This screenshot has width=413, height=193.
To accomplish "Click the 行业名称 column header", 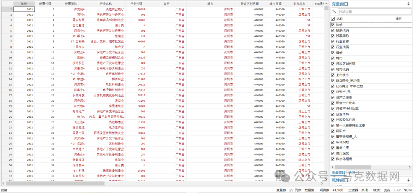I will (106, 4).
